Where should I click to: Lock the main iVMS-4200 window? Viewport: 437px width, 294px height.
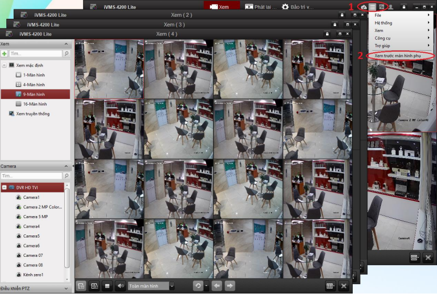(x=404, y=7)
